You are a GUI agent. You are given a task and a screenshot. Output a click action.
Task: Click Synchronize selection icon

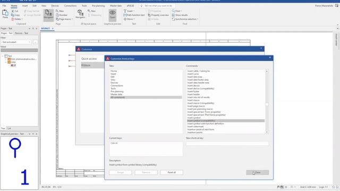tap(173, 19)
